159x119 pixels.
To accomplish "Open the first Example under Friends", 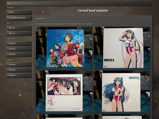I will pos(19,65).
